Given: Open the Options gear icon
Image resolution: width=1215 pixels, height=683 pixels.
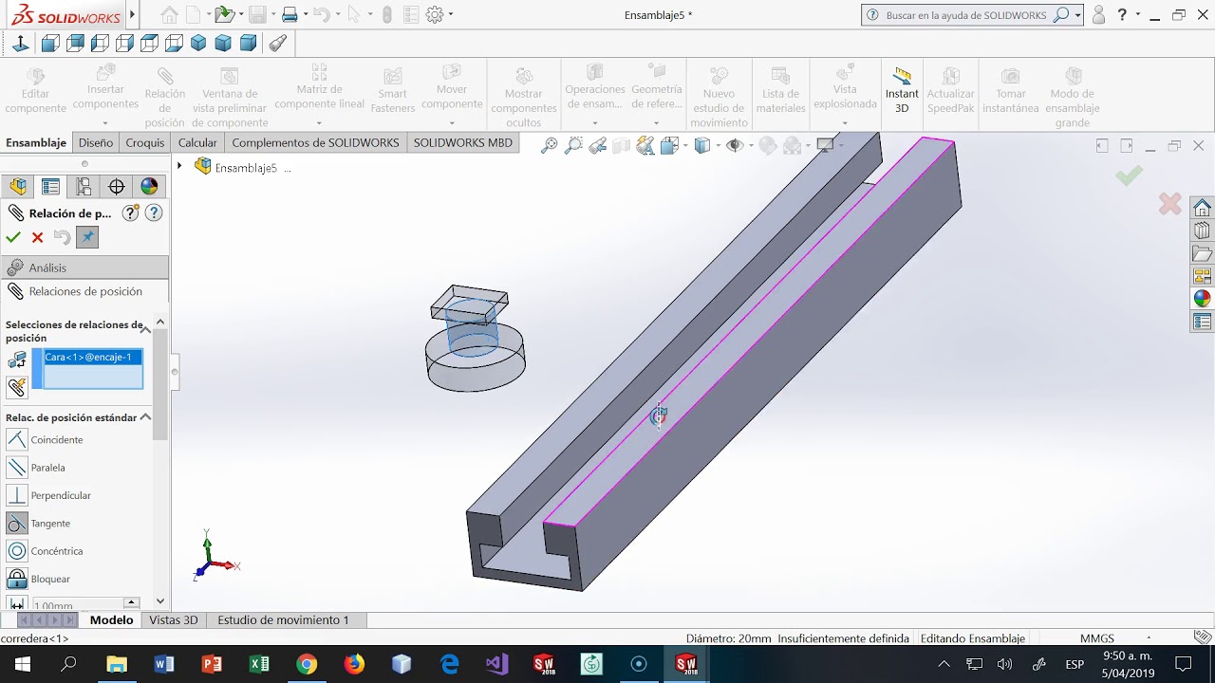Looking at the screenshot, I should [435, 14].
